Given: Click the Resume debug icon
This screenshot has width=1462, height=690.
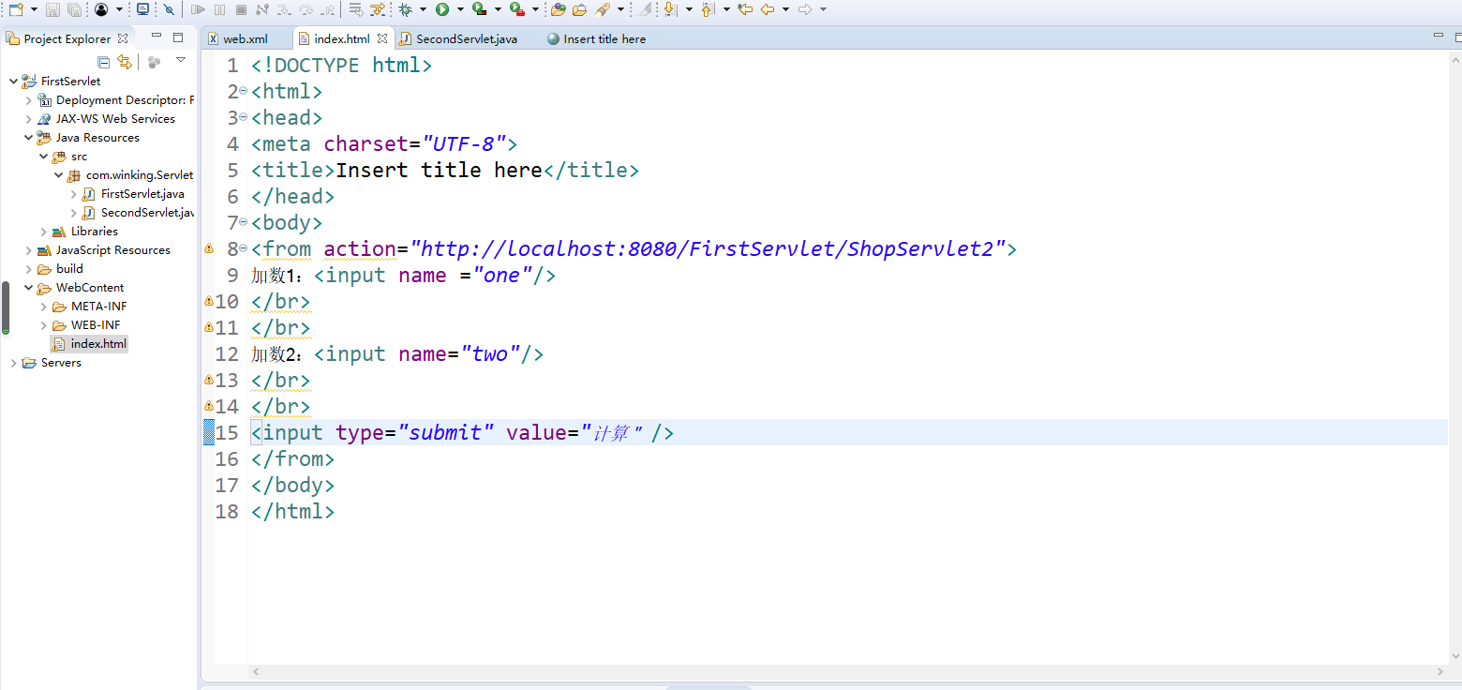Looking at the screenshot, I should tap(199, 10).
